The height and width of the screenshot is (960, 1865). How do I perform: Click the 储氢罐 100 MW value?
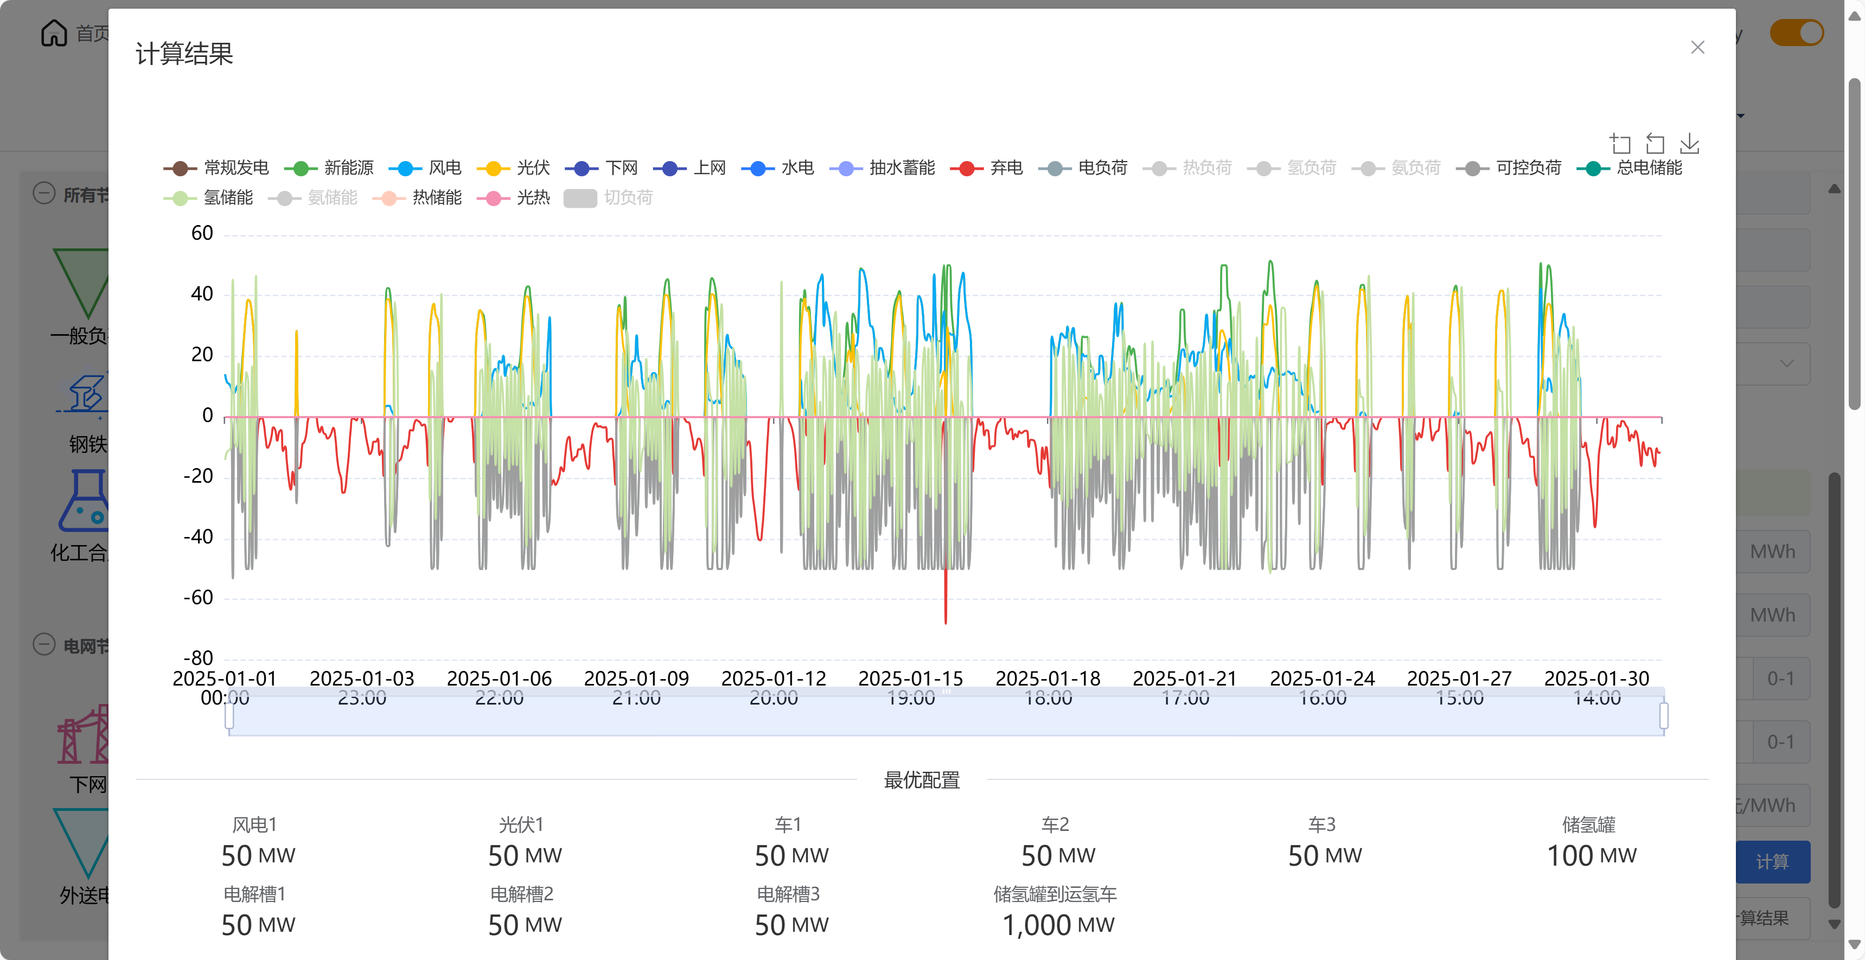tap(1592, 856)
